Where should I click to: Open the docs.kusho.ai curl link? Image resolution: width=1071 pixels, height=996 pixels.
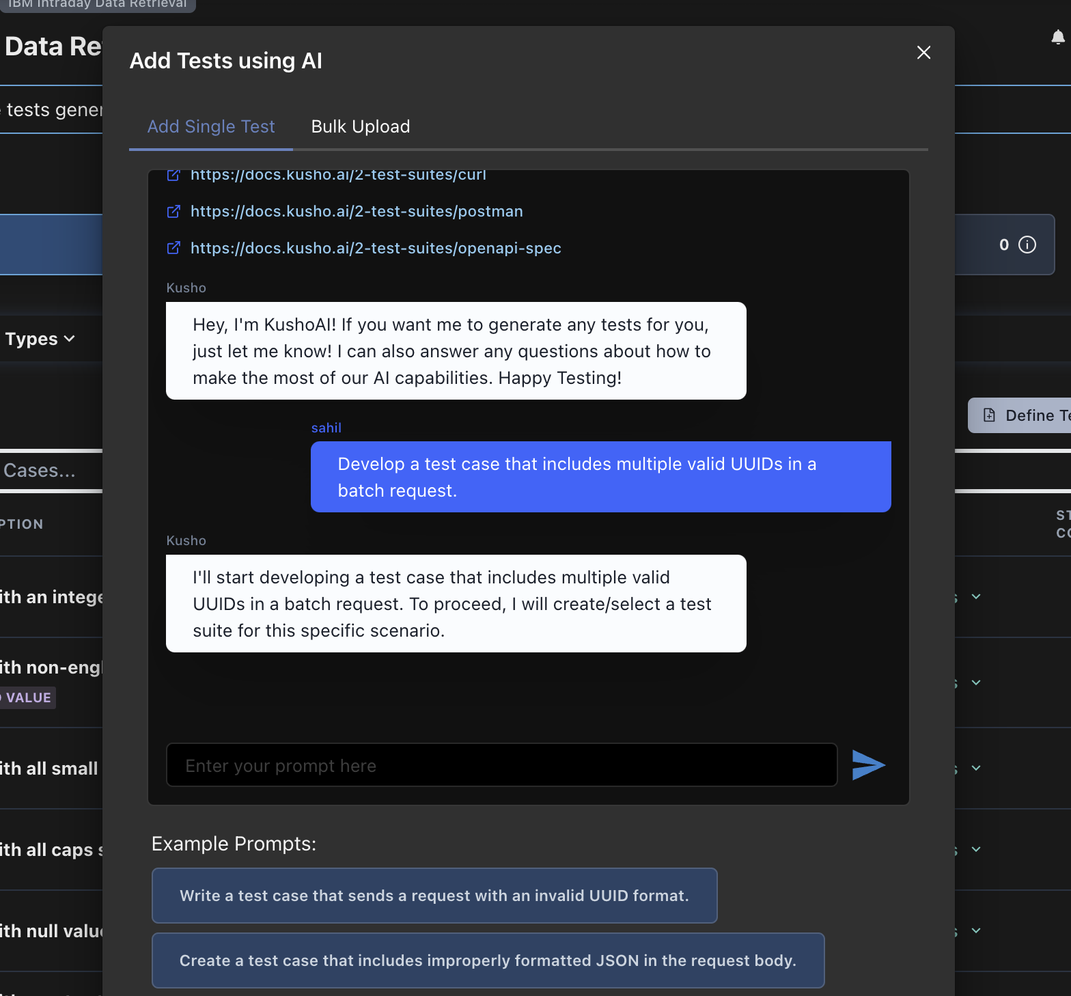338,176
